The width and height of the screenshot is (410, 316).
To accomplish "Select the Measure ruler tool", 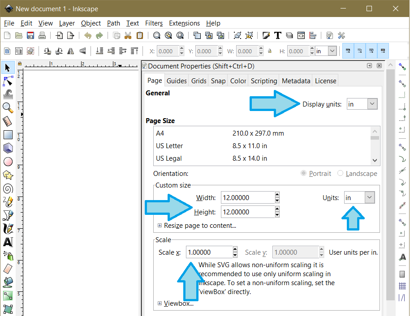I will coord(8,121).
